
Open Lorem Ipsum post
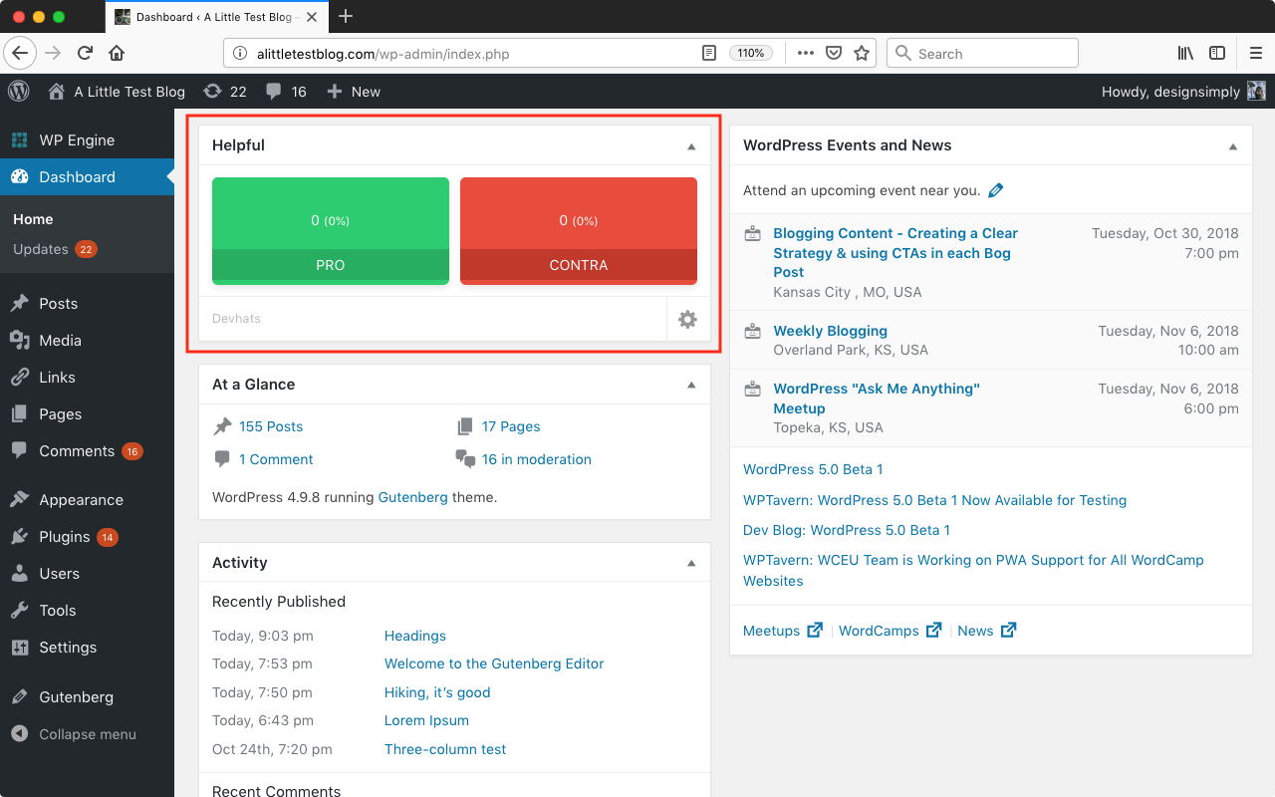426,720
